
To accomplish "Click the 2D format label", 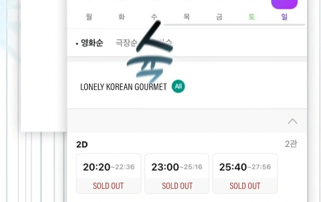I will [x=82, y=145].
